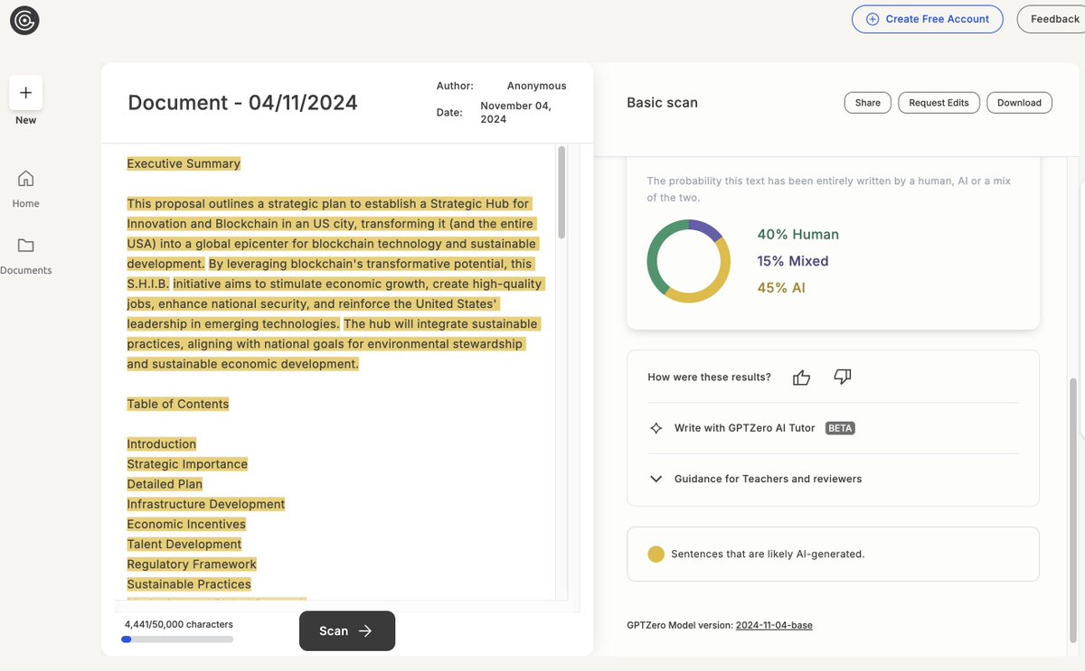
Task: Click 'Sentences that are likely AI-generated' text
Action: tap(768, 555)
